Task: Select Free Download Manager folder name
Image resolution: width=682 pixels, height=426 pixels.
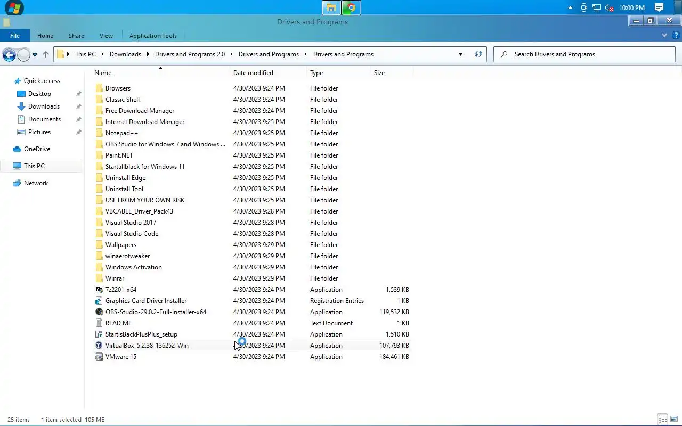Action: click(140, 111)
